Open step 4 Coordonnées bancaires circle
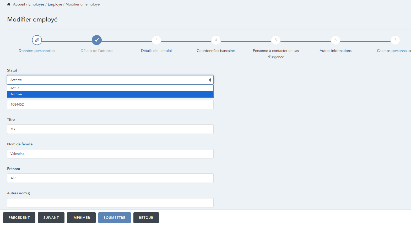This screenshot has width=411, height=225. pyautogui.click(x=216, y=40)
